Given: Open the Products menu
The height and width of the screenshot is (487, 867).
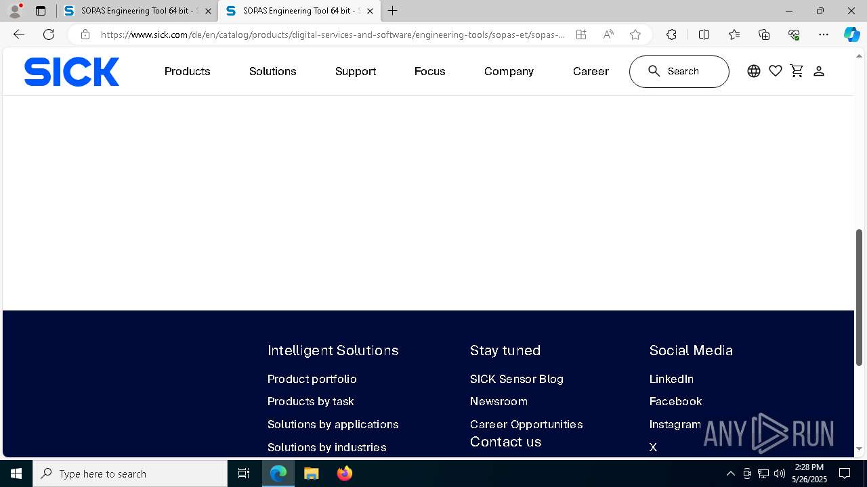Looking at the screenshot, I should point(188,71).
